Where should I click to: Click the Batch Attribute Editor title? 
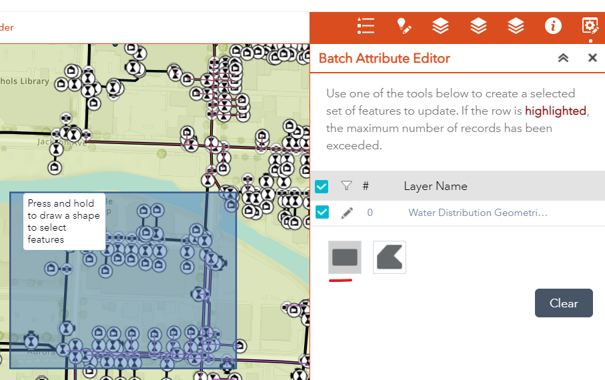[384, 58]
